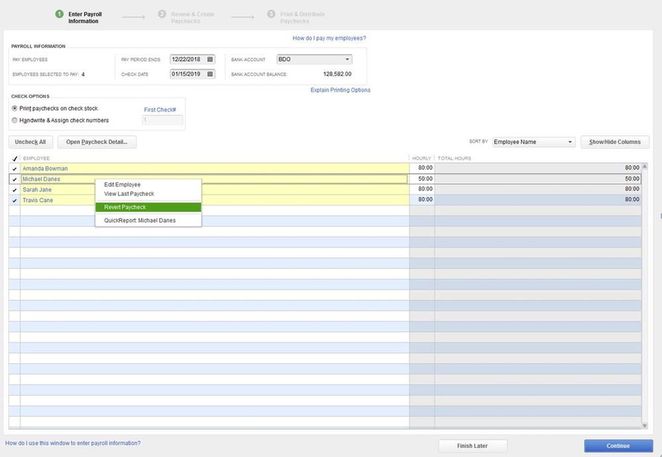
Task: Open the Check Date calendar picker
Action: pyautogui.click(x=210, y=74)
